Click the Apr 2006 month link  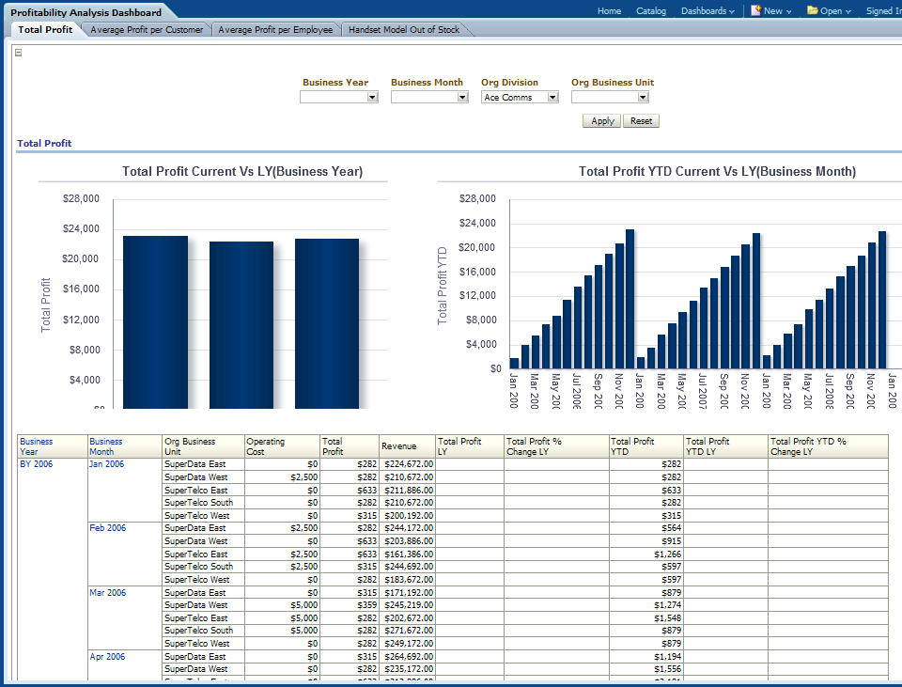[x=107, y=657]
